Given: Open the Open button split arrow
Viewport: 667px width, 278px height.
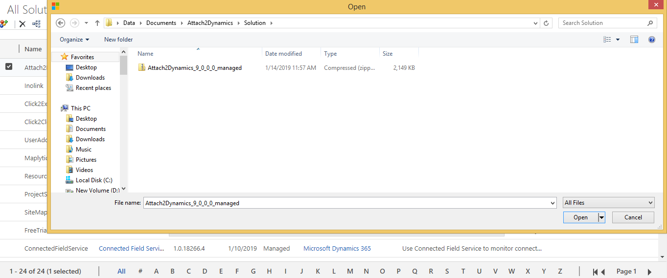Looking at the screenshot, I should 602,217.
